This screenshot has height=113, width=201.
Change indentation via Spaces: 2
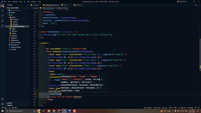165,108
